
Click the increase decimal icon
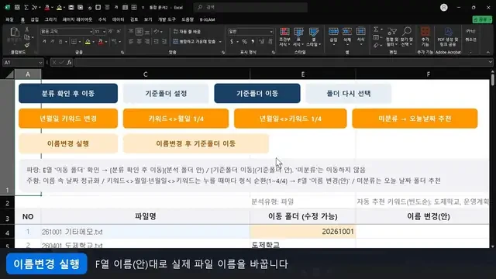point(262,42)
